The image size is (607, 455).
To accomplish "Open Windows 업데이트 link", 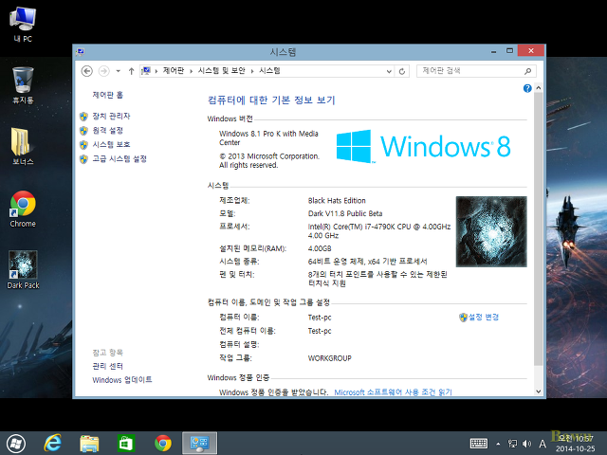I will (122, 380).
